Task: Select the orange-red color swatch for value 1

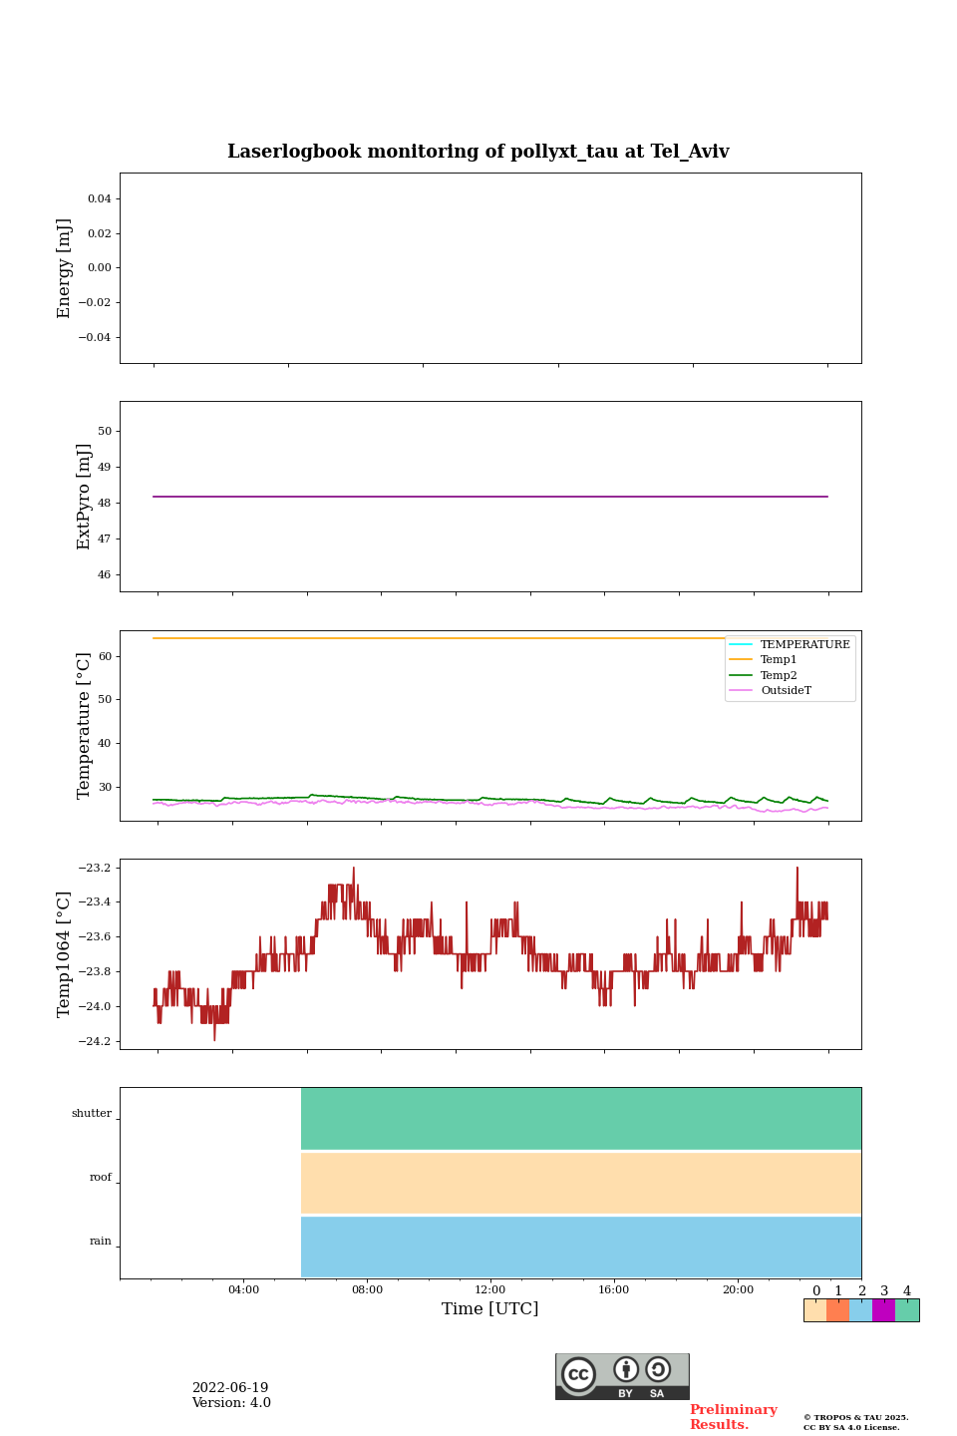Action: pos(837,1310)
